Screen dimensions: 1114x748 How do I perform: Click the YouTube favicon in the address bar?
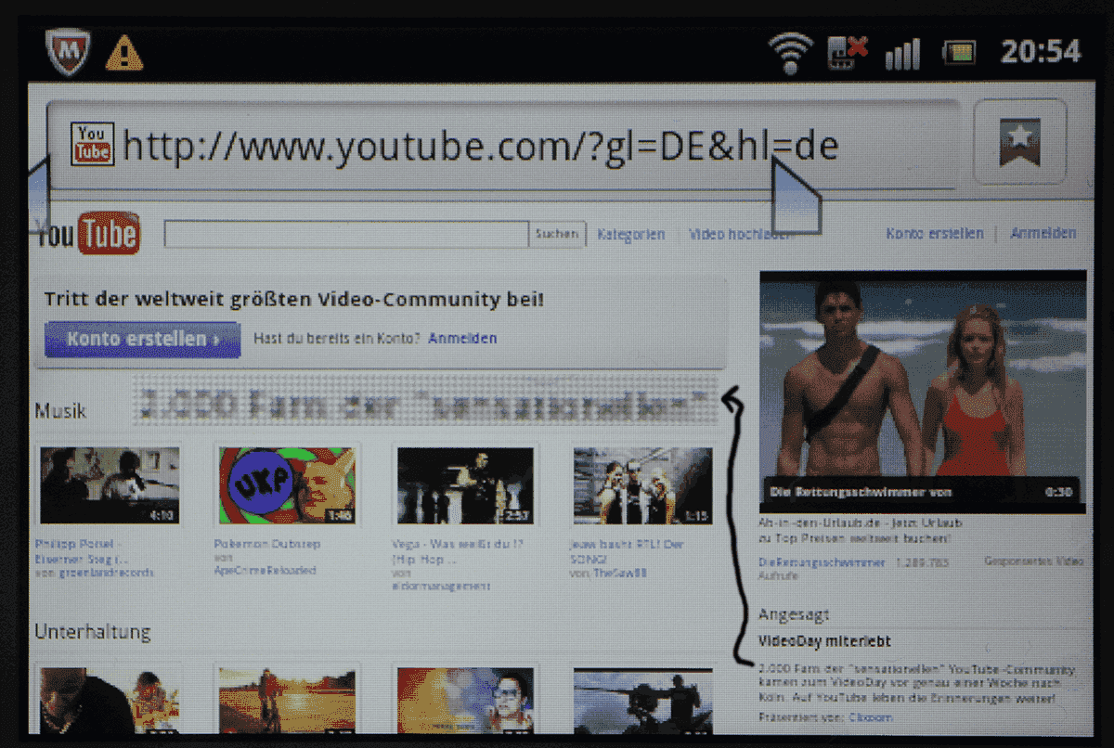pos(92,144)
